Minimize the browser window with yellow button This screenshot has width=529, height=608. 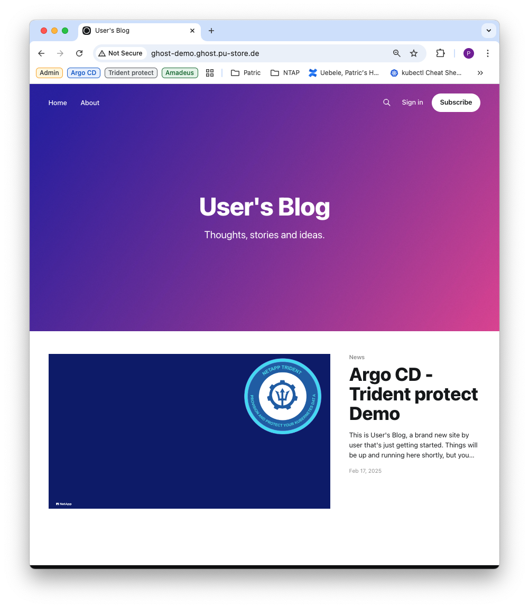tap(54, 31)
